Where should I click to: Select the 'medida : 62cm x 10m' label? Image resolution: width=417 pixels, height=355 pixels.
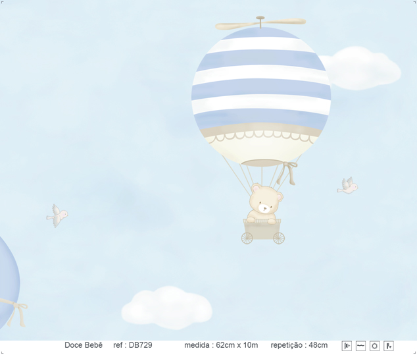pos(221,345)
